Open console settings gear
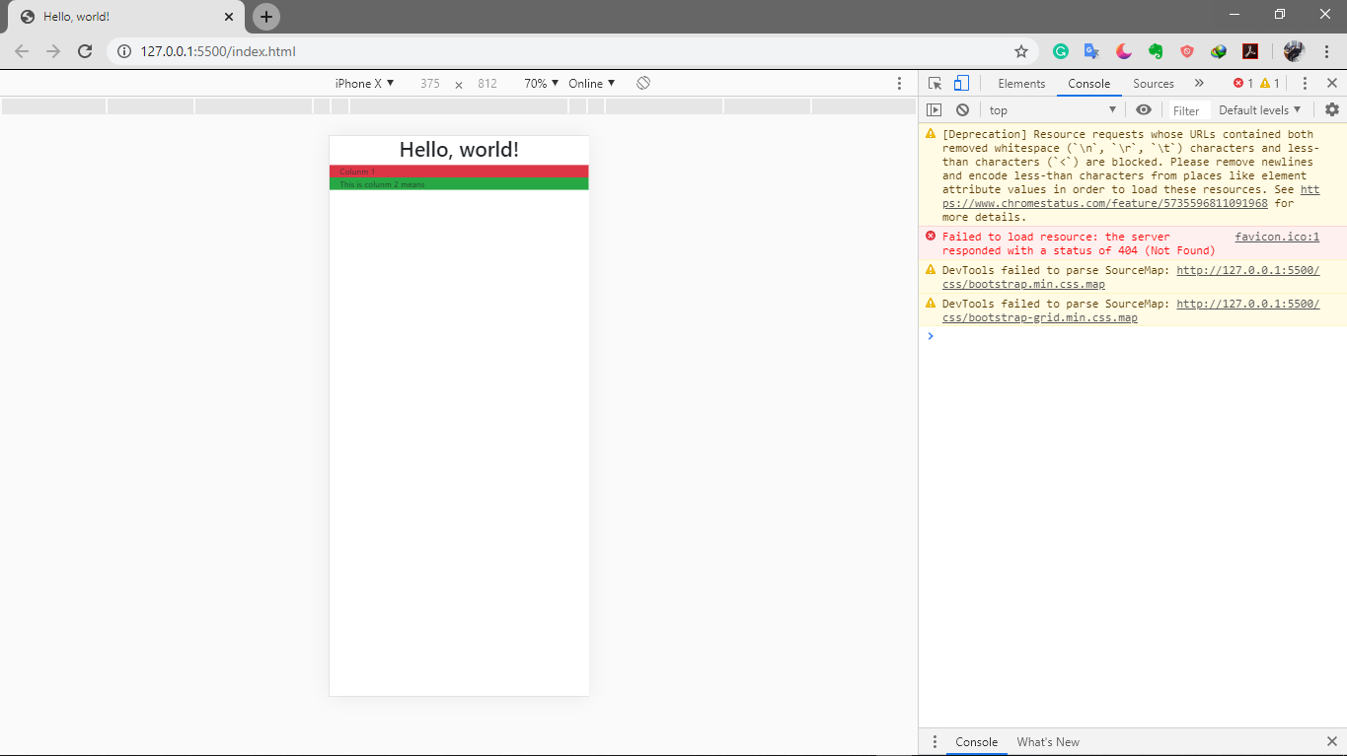The height and width of the screenshot is (756, 1347). 1332,109
